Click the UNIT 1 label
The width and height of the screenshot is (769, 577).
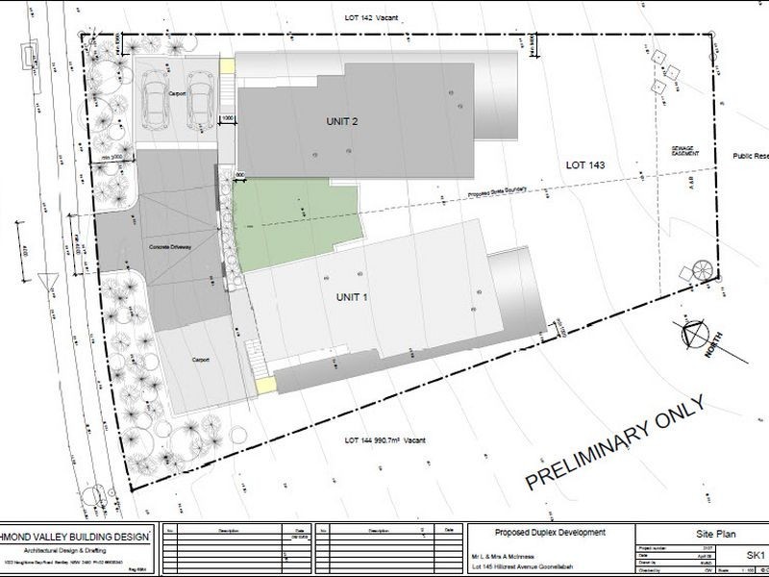pos(352,297)
